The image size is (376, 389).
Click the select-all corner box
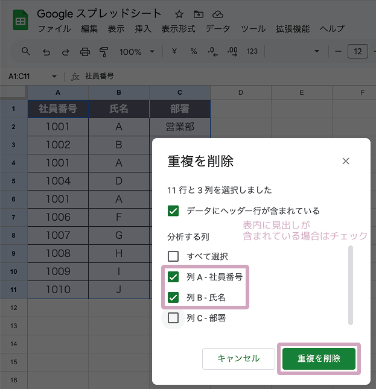[x=13, y=92]
